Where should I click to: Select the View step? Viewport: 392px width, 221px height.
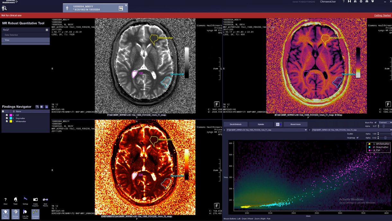26,40
